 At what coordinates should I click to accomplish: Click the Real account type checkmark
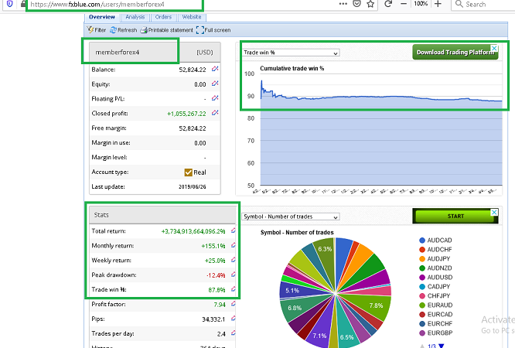[x=188, y=172]
